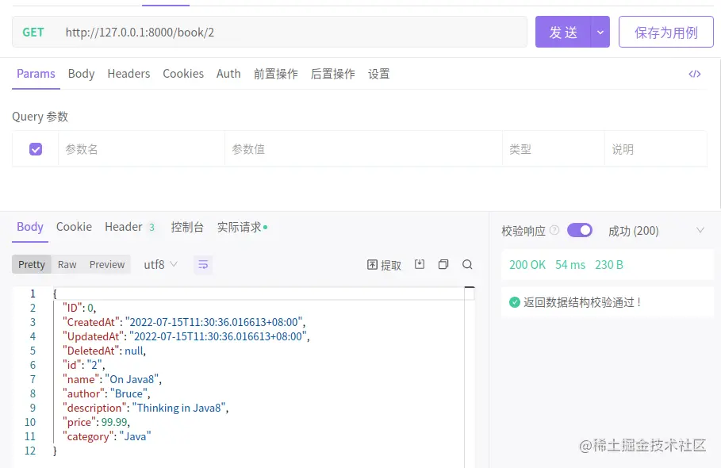Toggle word wrap icon in response toolbar
The image size is (721, 468).
click(203, 265)
